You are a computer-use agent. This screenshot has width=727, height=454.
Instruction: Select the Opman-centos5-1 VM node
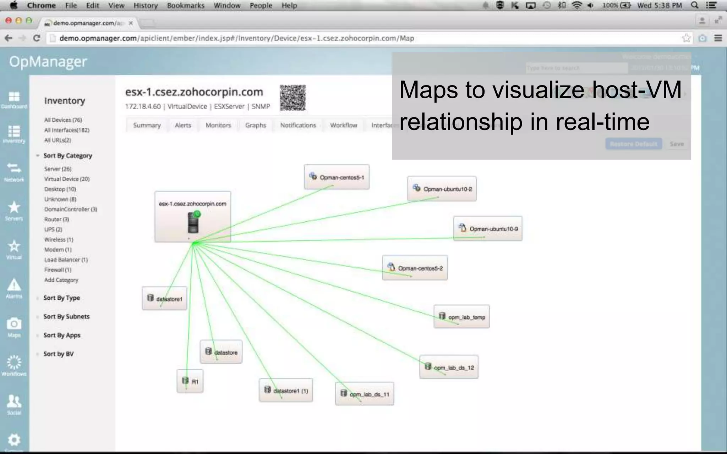[337, 177]
